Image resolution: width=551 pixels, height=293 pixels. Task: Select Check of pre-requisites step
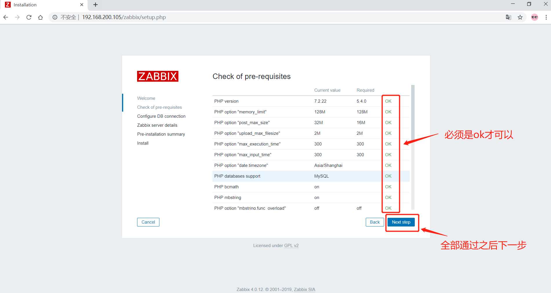tap(159, 107)
